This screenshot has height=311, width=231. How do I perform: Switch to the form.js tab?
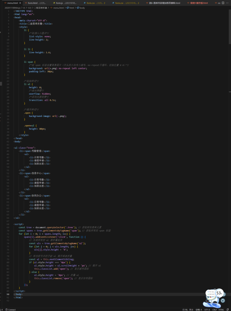click(x=66, y=3)
